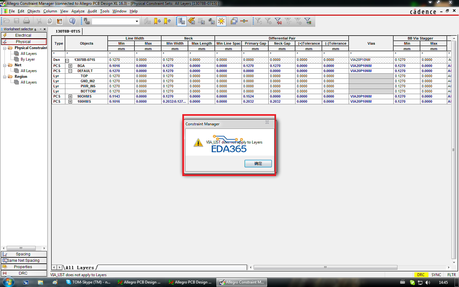Click the Vias column header

click(x=371, y=43)
